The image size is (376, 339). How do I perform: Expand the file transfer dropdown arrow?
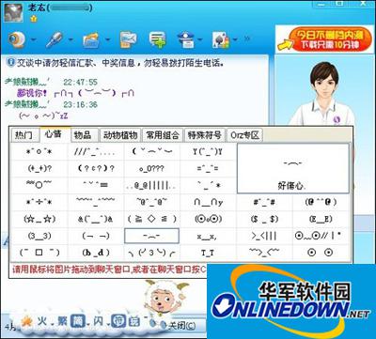108,40
